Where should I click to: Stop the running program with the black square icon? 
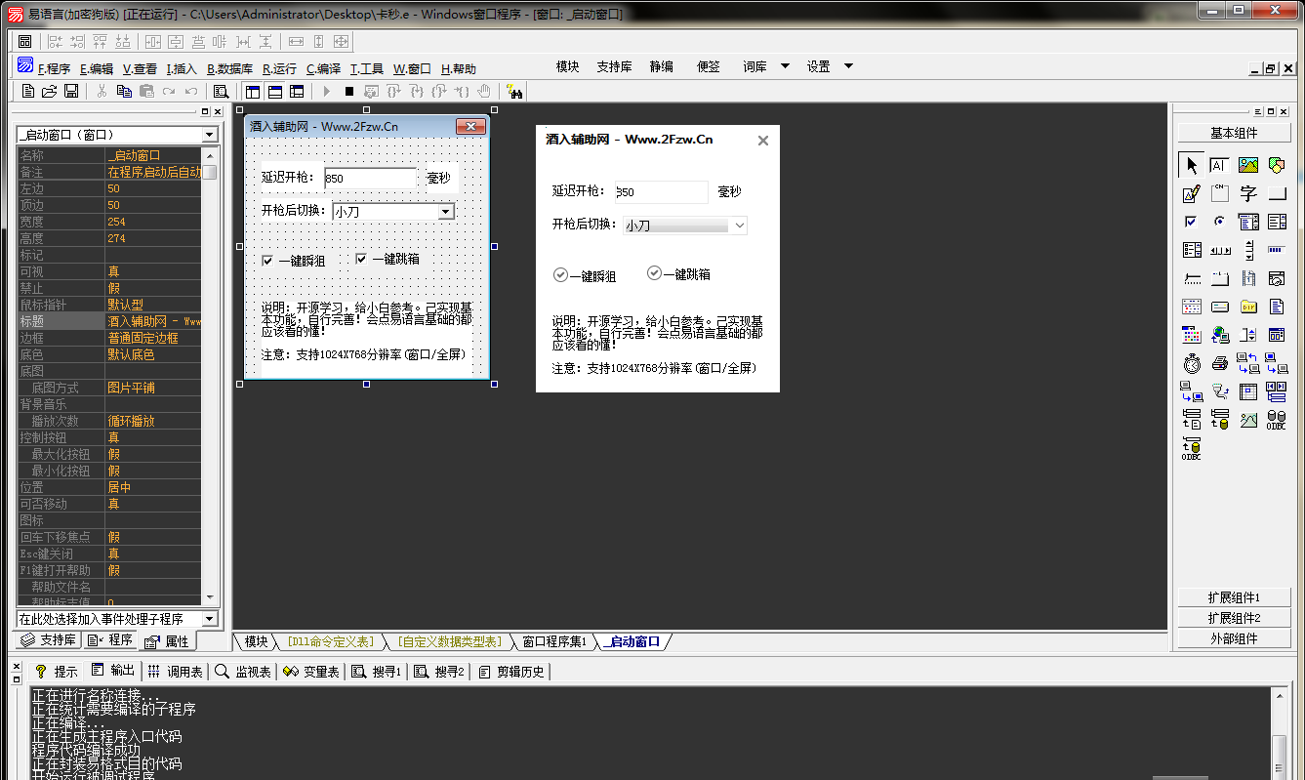tap(348, 91)
